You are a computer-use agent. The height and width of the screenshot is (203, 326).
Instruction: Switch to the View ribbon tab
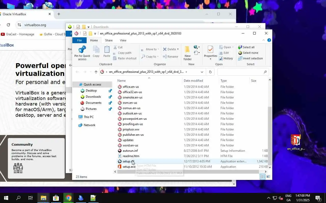[x=123, y=40]
